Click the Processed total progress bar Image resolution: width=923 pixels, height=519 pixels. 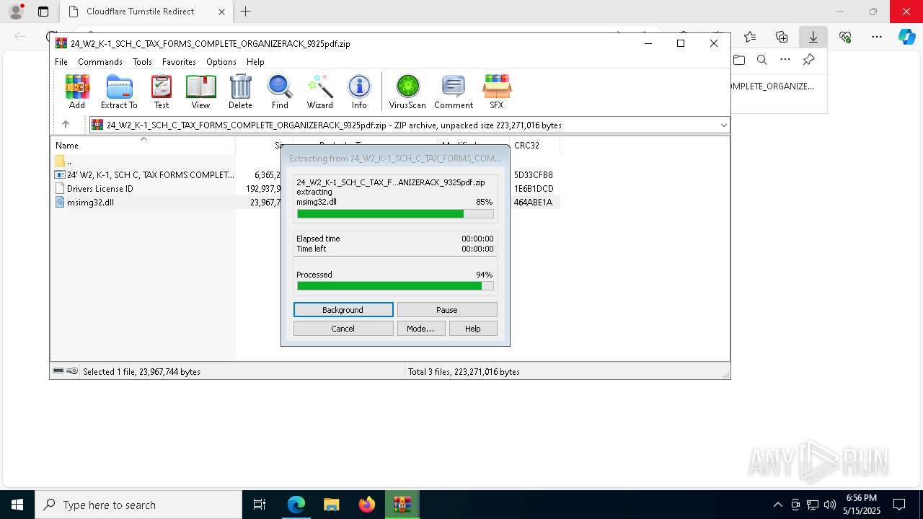coord(395,286)
